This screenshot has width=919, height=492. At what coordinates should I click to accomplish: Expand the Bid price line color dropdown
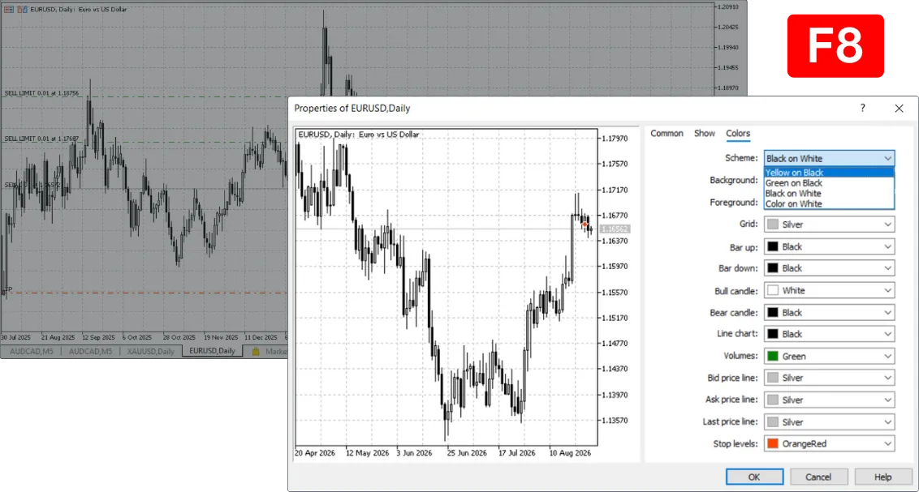click(830, 378)
